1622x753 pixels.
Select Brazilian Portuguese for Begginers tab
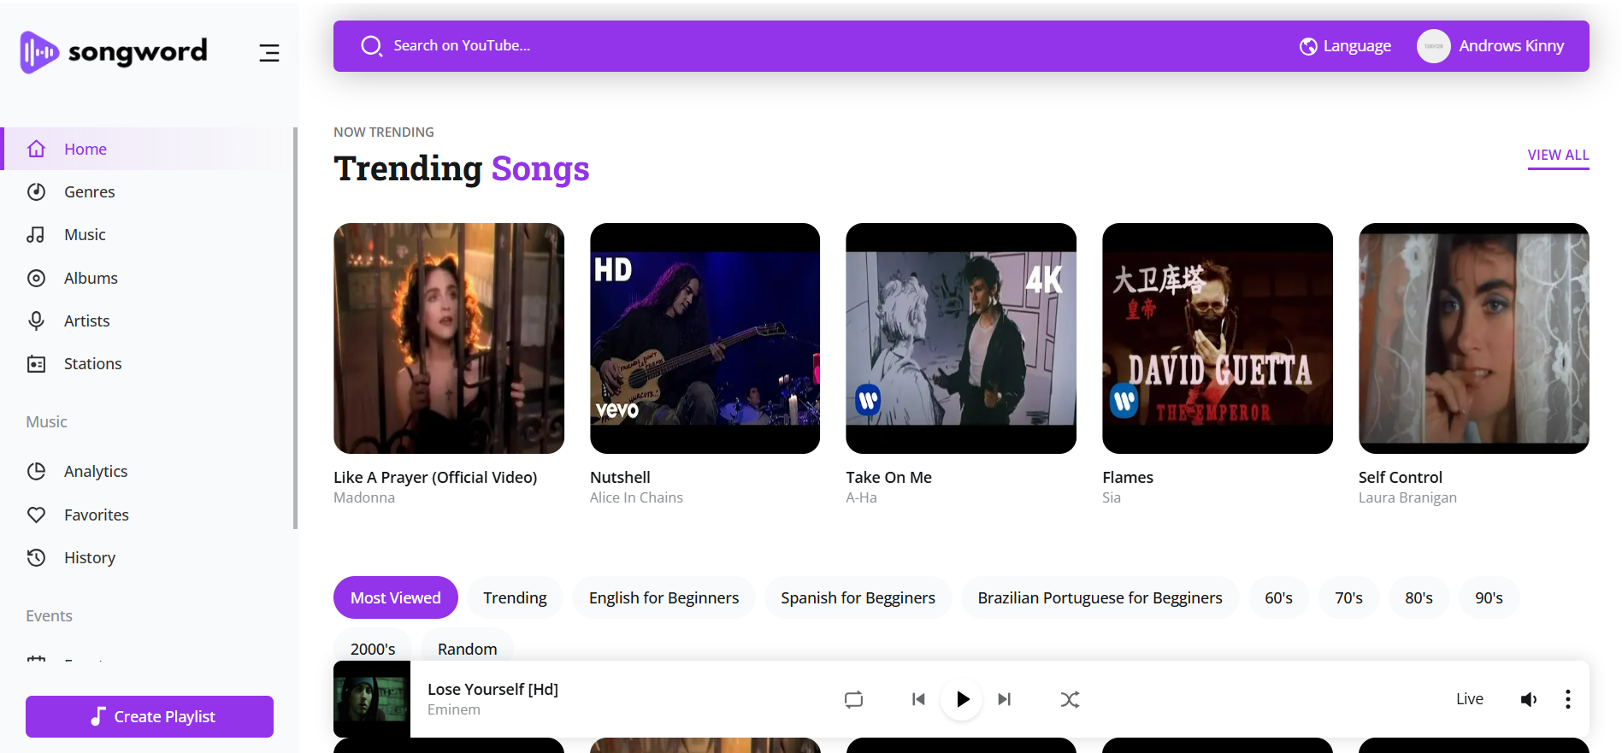coord(1100,597)
